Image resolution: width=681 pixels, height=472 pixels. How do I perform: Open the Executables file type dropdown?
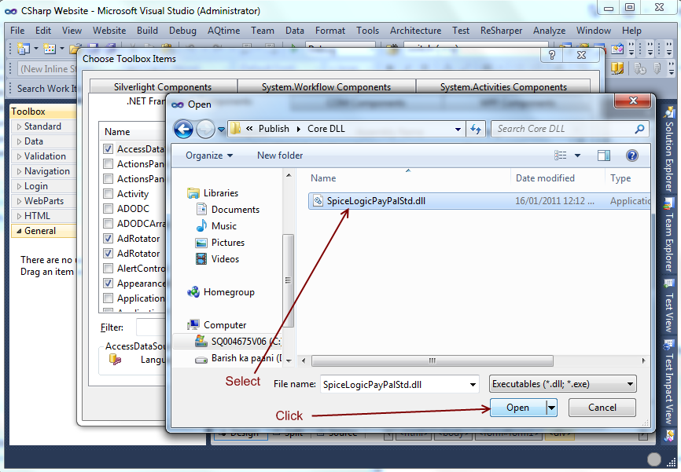[630, 384]
